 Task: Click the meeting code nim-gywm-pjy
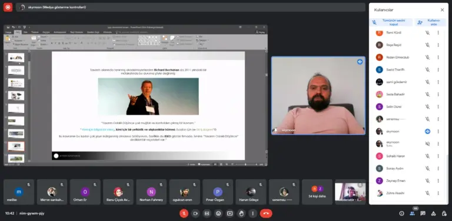pyautogui.click(x=32, y=213)
